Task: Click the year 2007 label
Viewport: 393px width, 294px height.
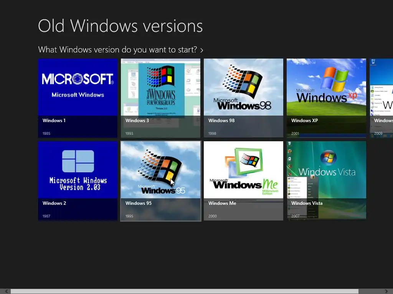Action: [x=295, y=216]
